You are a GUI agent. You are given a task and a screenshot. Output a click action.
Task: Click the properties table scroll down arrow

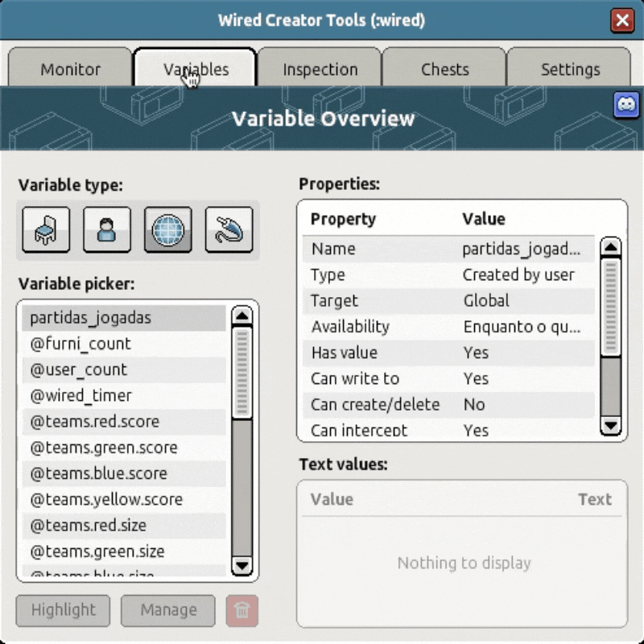pos(611,425)
